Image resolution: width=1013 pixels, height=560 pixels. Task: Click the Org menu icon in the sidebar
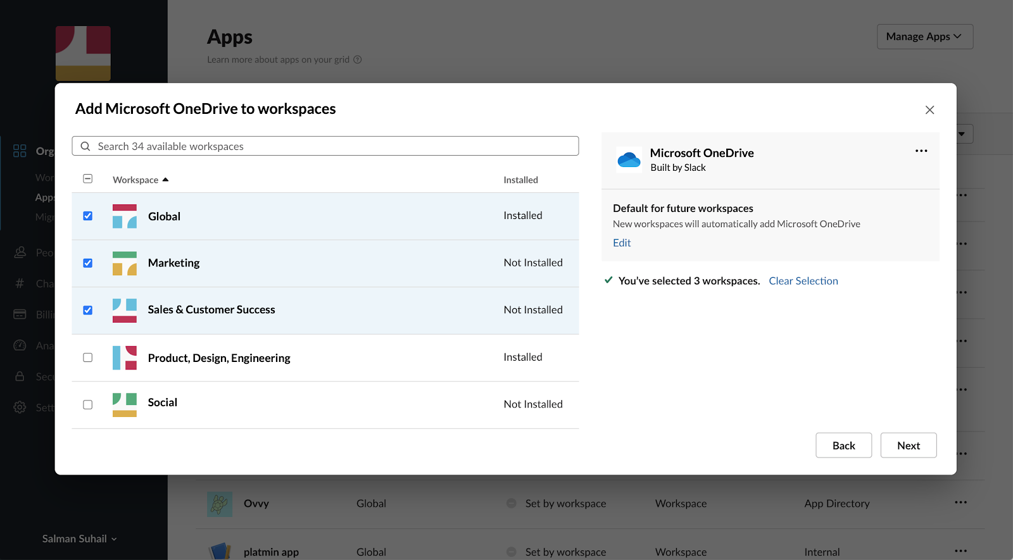[20, 151]
